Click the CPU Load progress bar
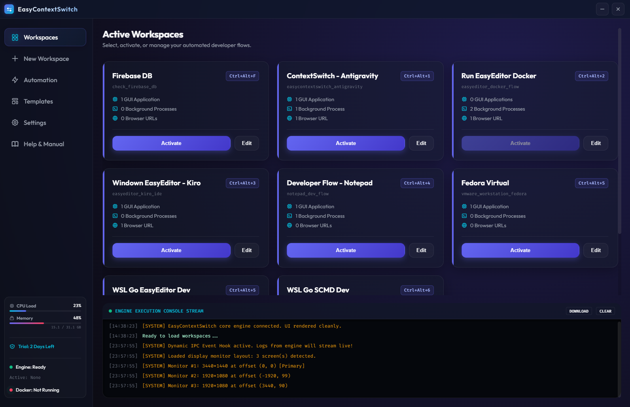Screen dimensions: 630x407 click(45, 311)
